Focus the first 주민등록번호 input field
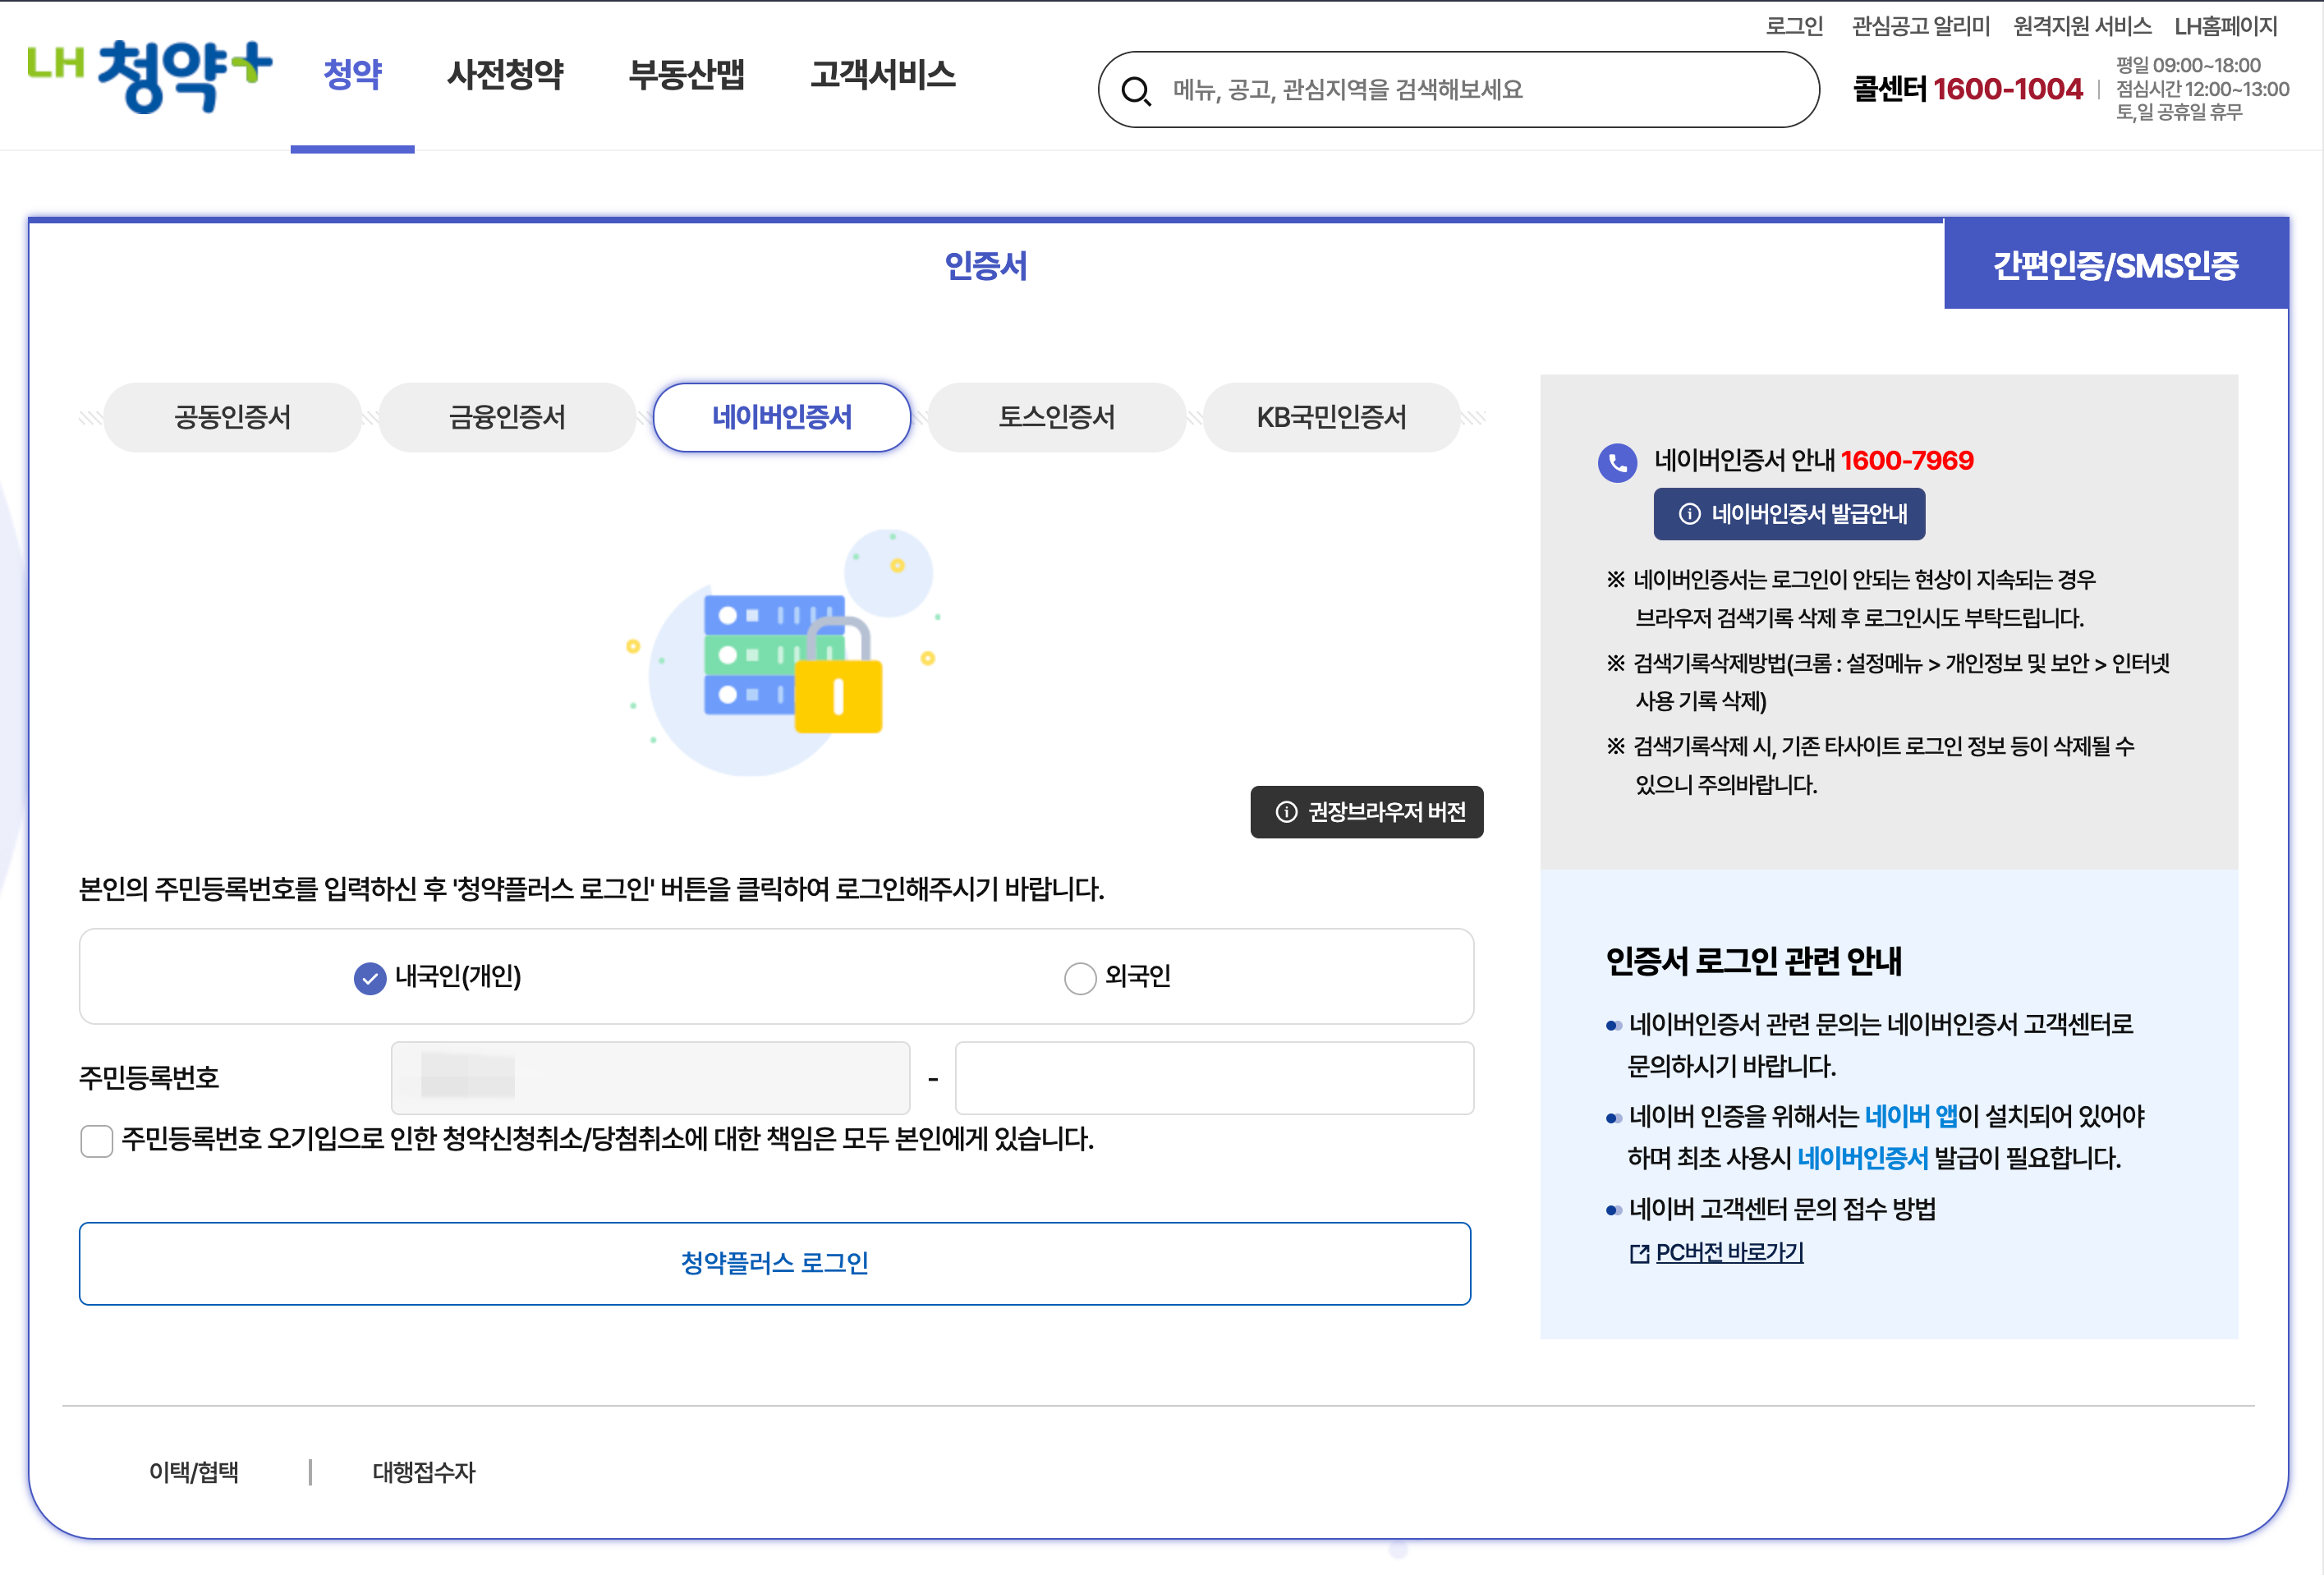 pyautogui.click(x=651, y=1078)
